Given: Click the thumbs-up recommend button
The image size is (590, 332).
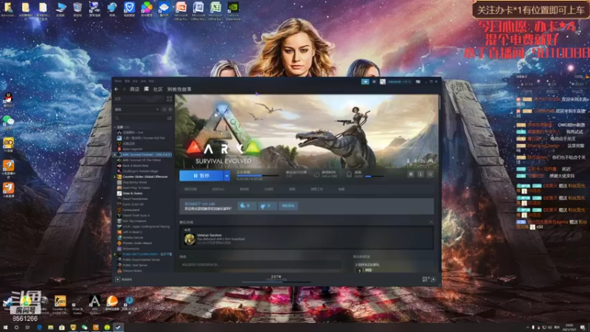Looking at the screenshot, I should (x=247, y=206).
